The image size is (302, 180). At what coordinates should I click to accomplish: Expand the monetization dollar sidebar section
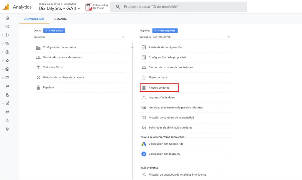point(7,52)
